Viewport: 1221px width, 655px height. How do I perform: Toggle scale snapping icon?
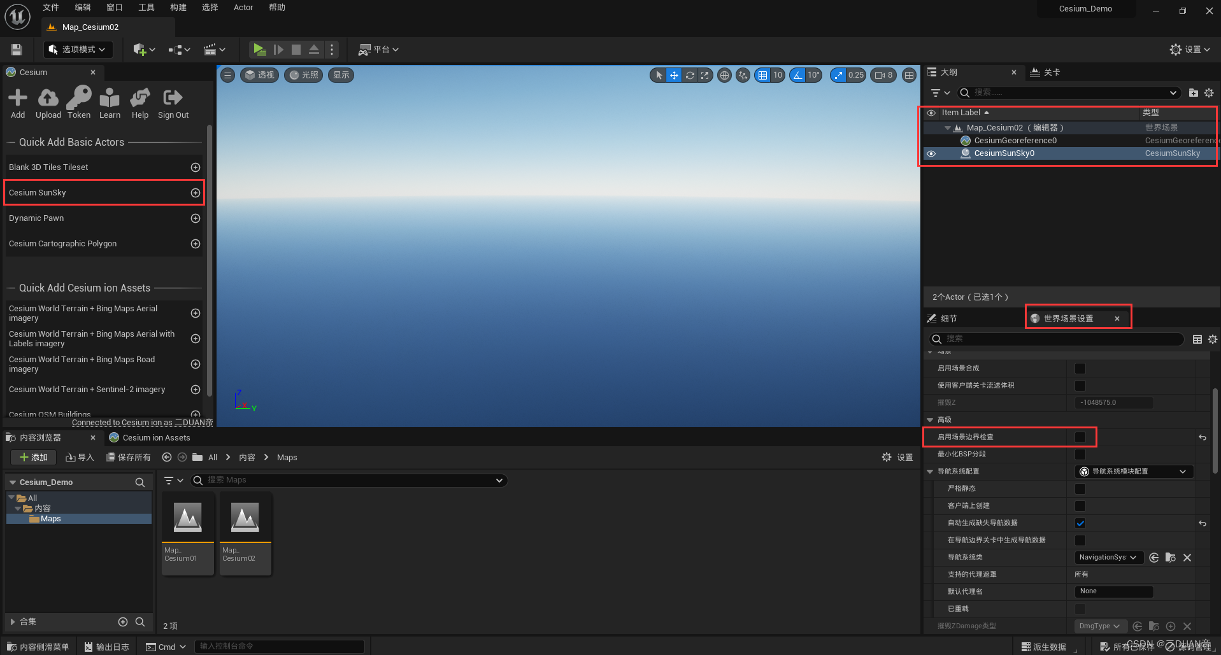(838, 75)
